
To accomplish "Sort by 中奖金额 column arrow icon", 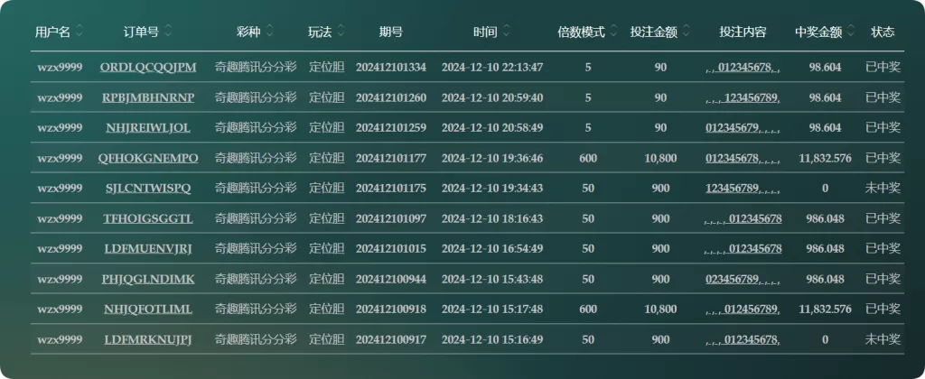I will tap(850, 32).
